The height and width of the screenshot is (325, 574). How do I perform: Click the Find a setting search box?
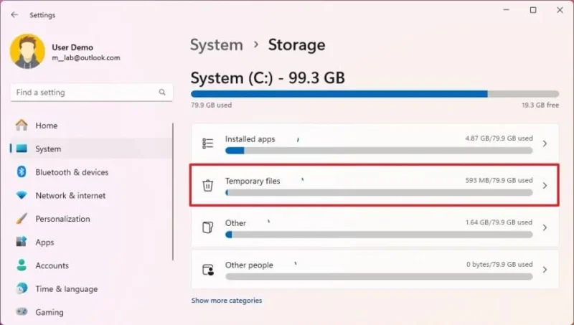pos(92,93)
